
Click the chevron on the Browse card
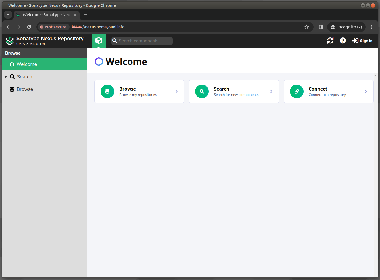176,91
